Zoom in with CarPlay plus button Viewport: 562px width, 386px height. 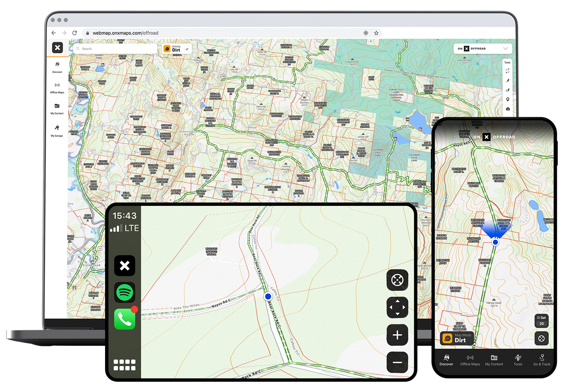click(397, 335)
